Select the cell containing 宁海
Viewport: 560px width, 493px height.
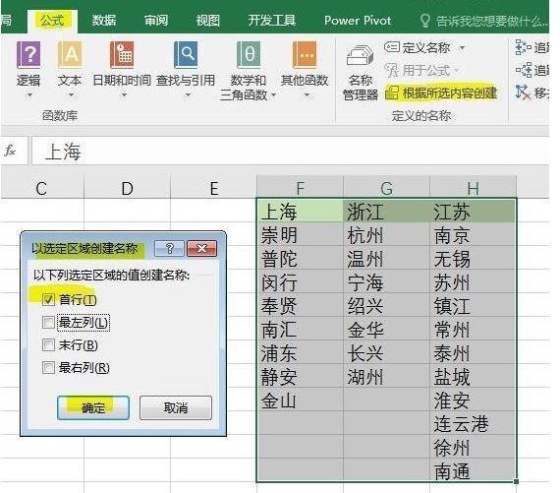[386, 281]
